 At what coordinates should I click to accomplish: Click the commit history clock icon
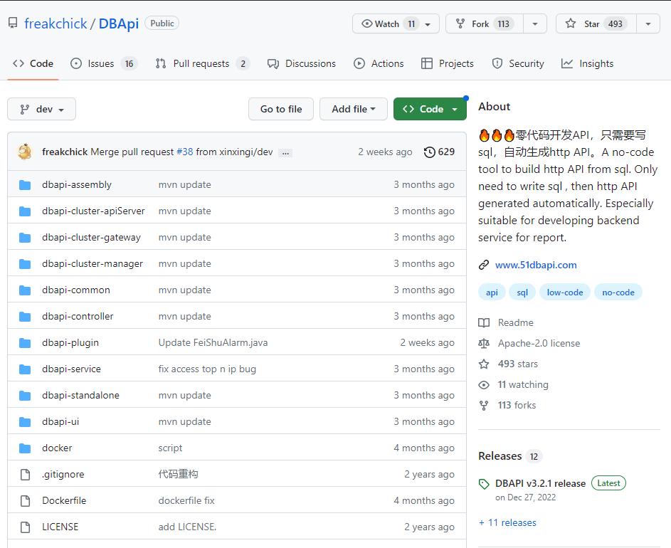click(429, 152)
